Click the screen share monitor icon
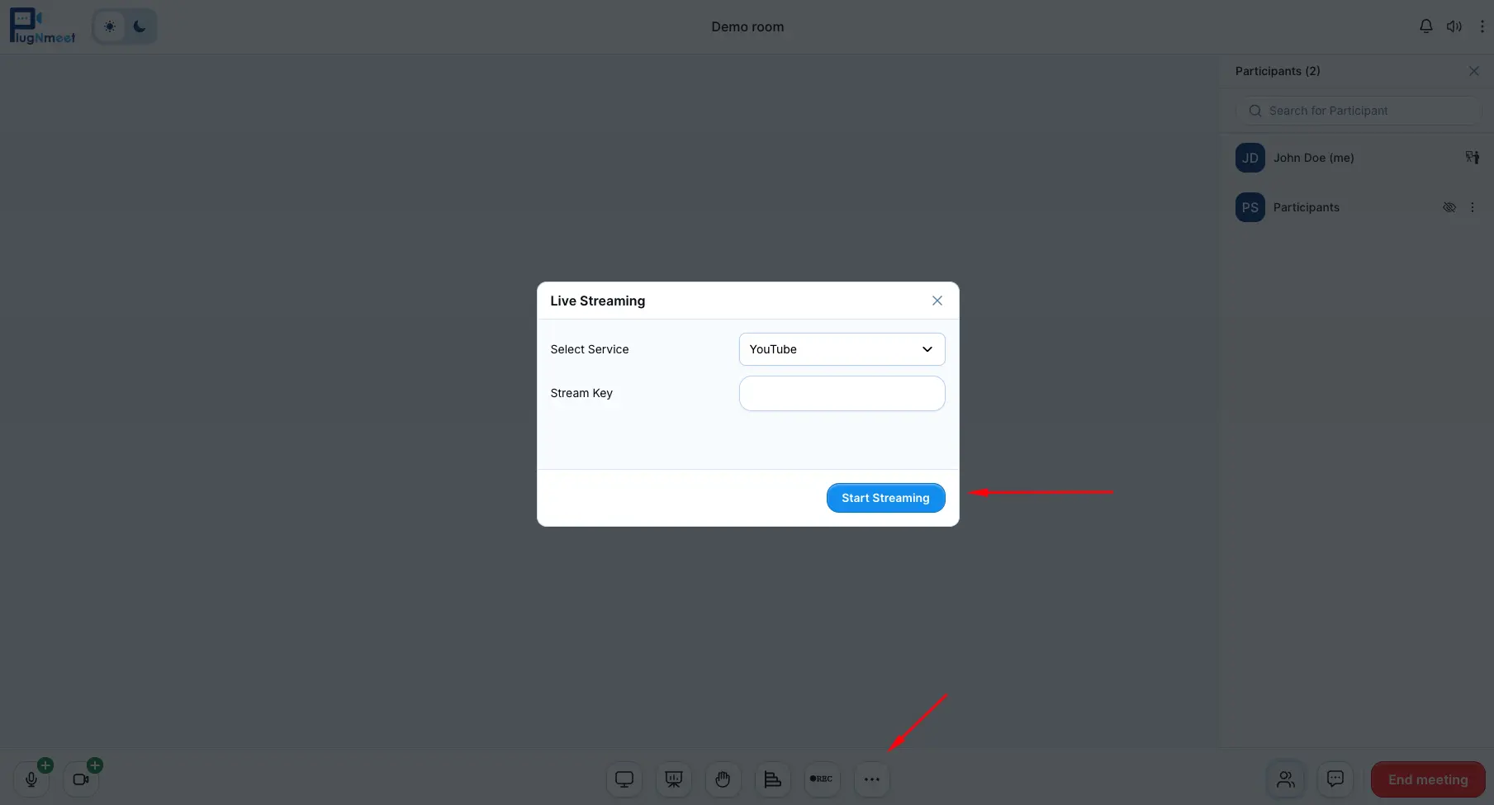The image size is (1494, 805). click(624, 779)
